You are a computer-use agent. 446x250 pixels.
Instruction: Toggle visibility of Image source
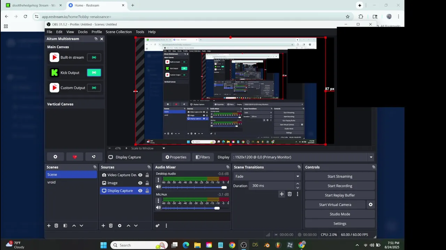(140, 183)
